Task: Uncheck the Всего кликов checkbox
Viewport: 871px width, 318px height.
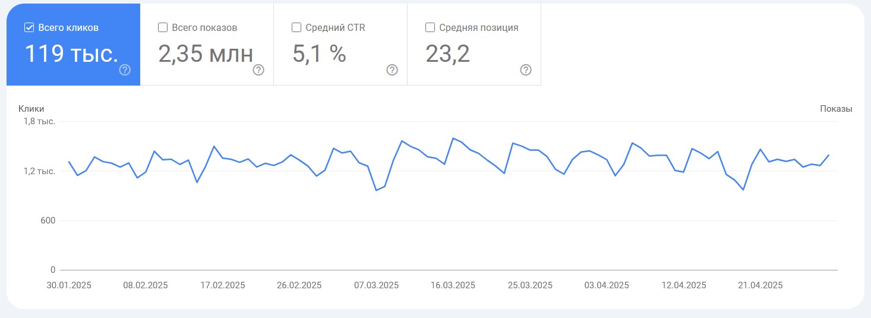Action: click(x=29, y=27)
